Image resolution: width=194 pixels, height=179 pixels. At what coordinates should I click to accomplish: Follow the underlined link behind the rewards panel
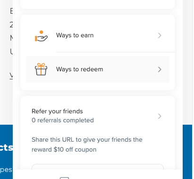click(x=11, y=76)
